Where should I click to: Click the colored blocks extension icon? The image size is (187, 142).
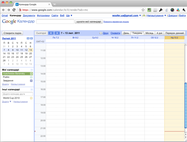coord(178,10)
